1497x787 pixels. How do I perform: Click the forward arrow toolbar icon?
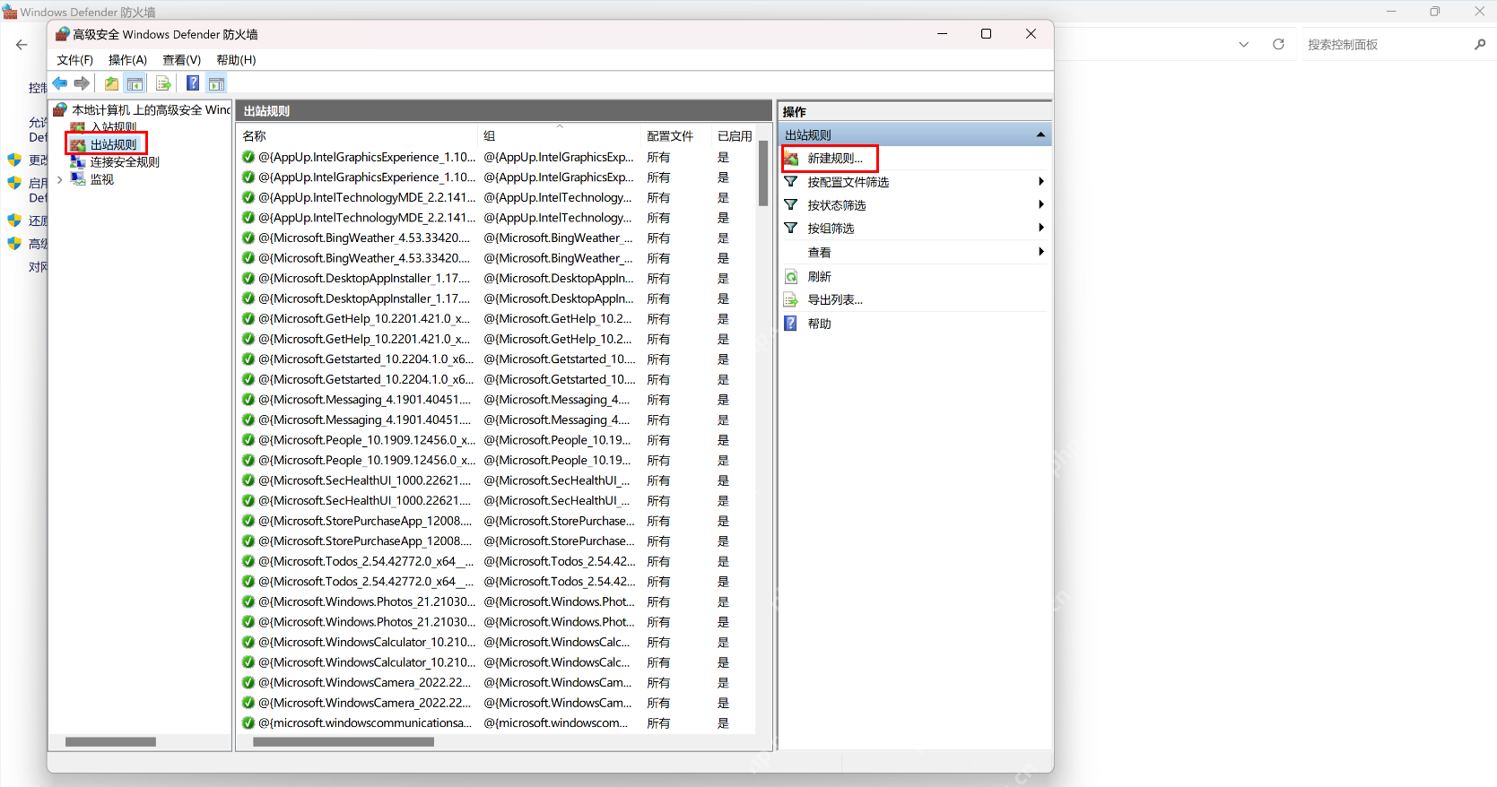coord(82,83)
